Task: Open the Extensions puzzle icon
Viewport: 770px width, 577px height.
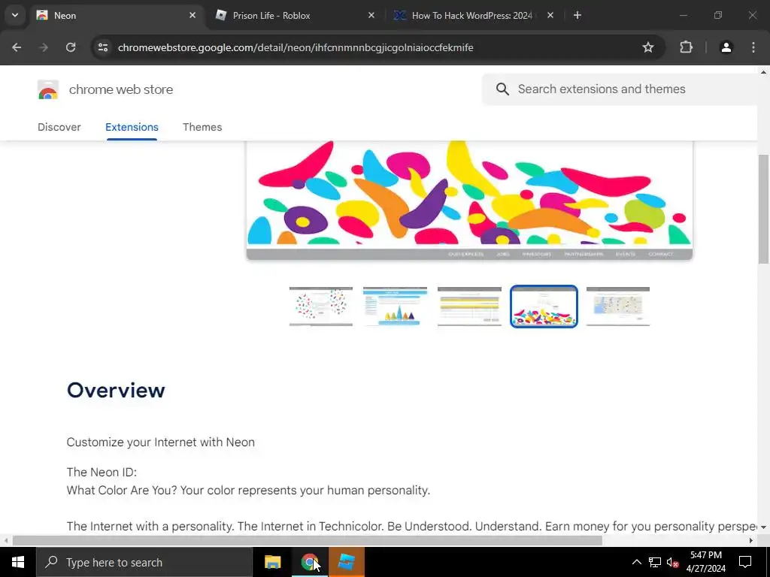Action: point(686,47)
